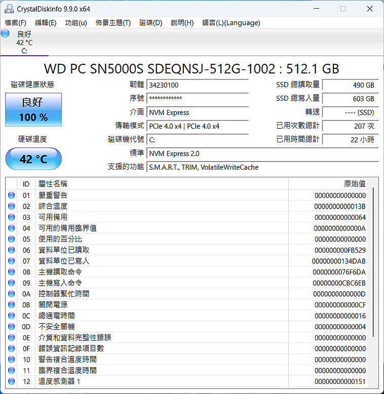Screen dimensions: 384x394
Task: Click the 支援的功能 S.M.A.R.T., TRIM field
Action: [x=262, y=167]
